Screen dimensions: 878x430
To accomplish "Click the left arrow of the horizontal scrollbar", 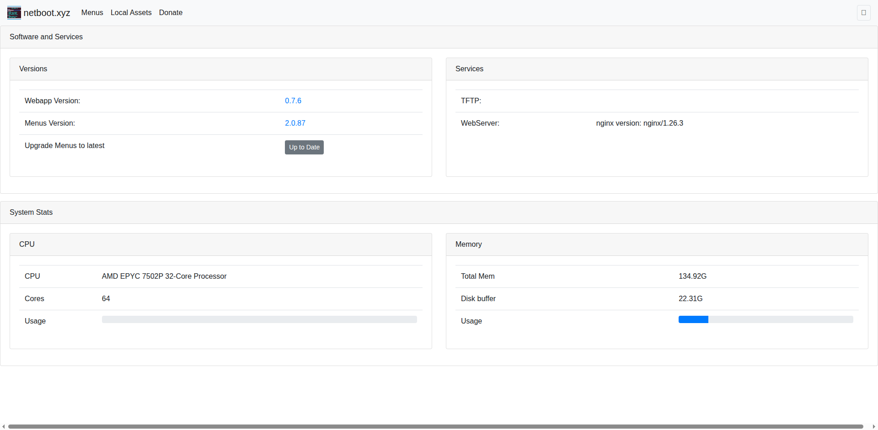I will click(x=3, y=426).
